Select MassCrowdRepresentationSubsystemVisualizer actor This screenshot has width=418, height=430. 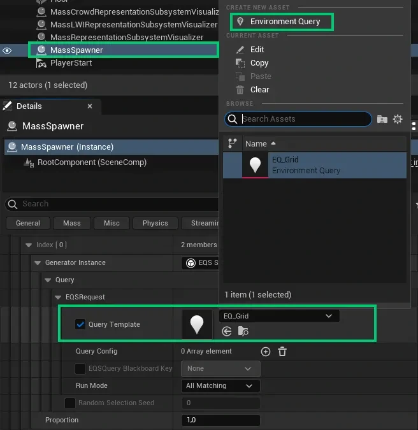(134, 12)
